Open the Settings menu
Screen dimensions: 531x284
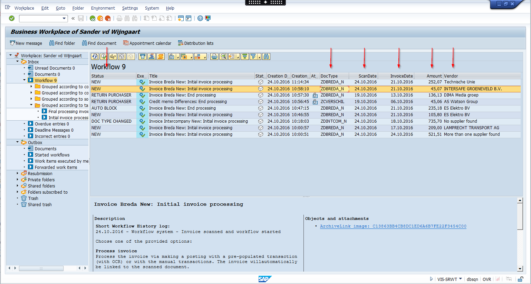[130, 8]
